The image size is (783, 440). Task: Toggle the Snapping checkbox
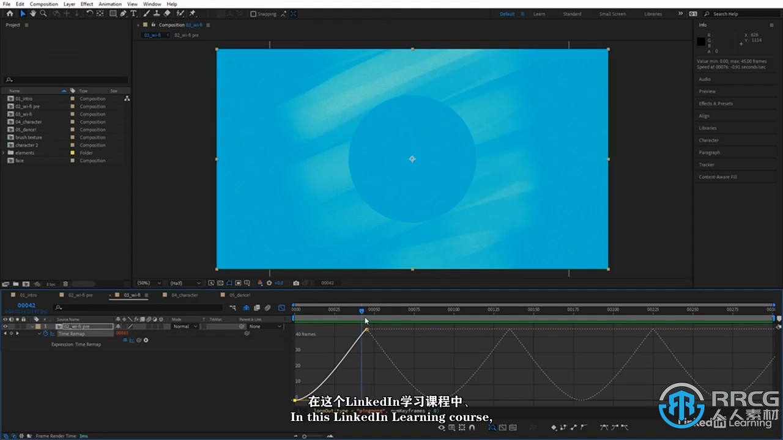(253, 14)
